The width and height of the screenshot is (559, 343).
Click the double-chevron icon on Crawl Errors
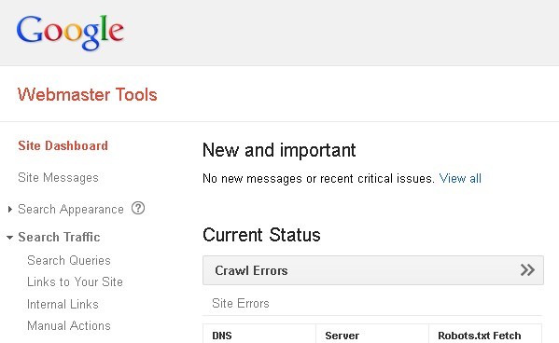coord(527,270)
